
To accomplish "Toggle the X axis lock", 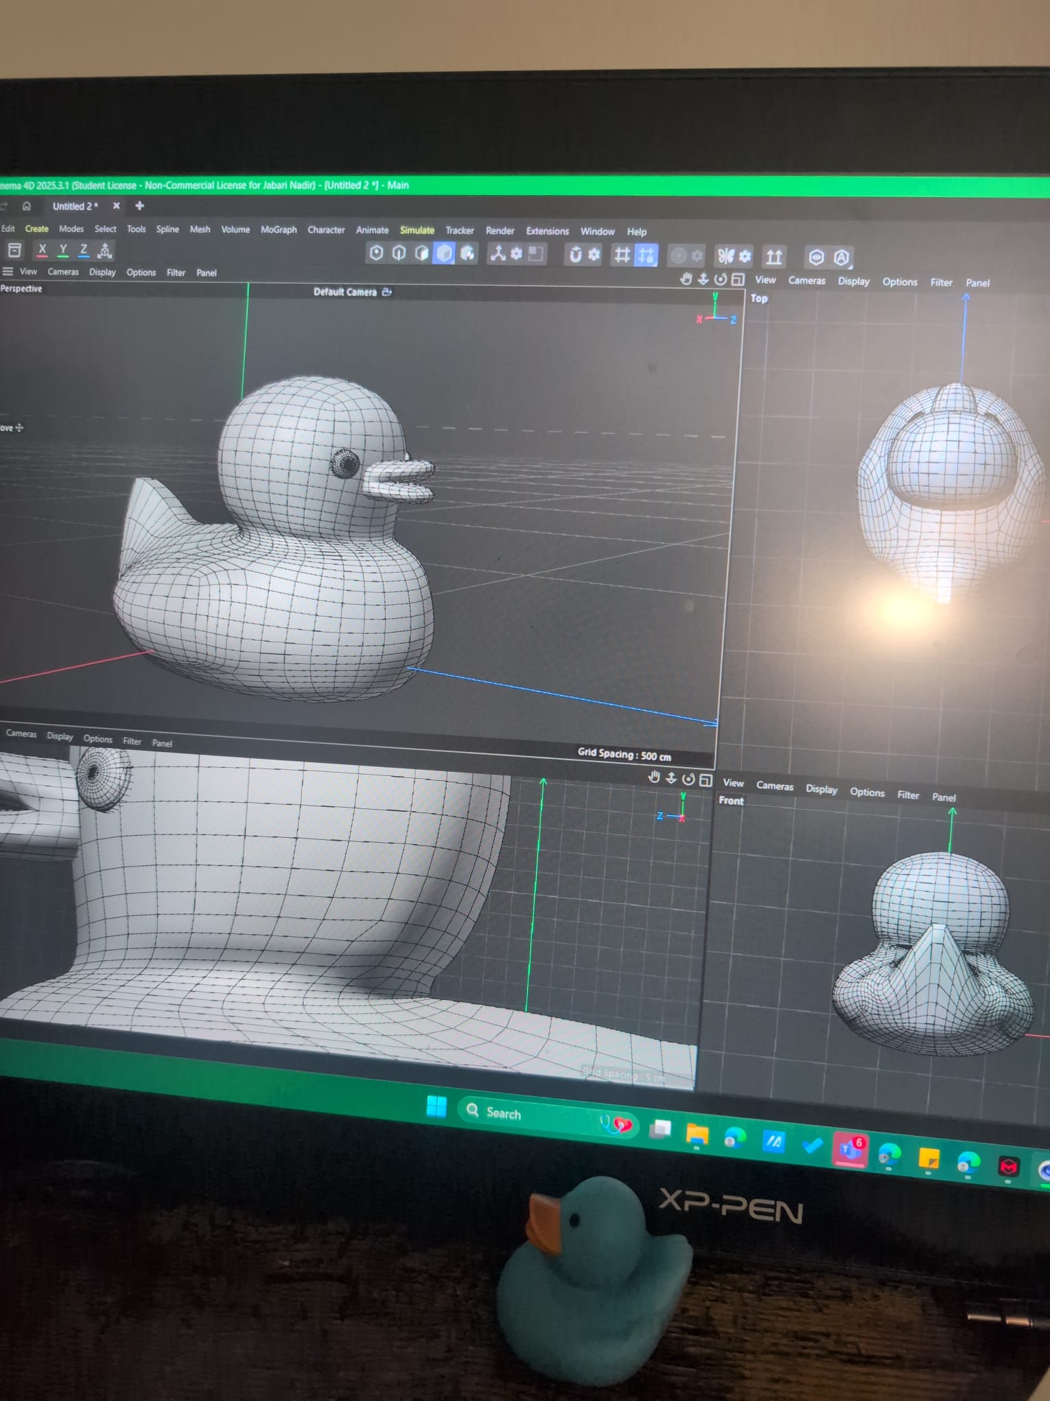I will coord(42,250).
